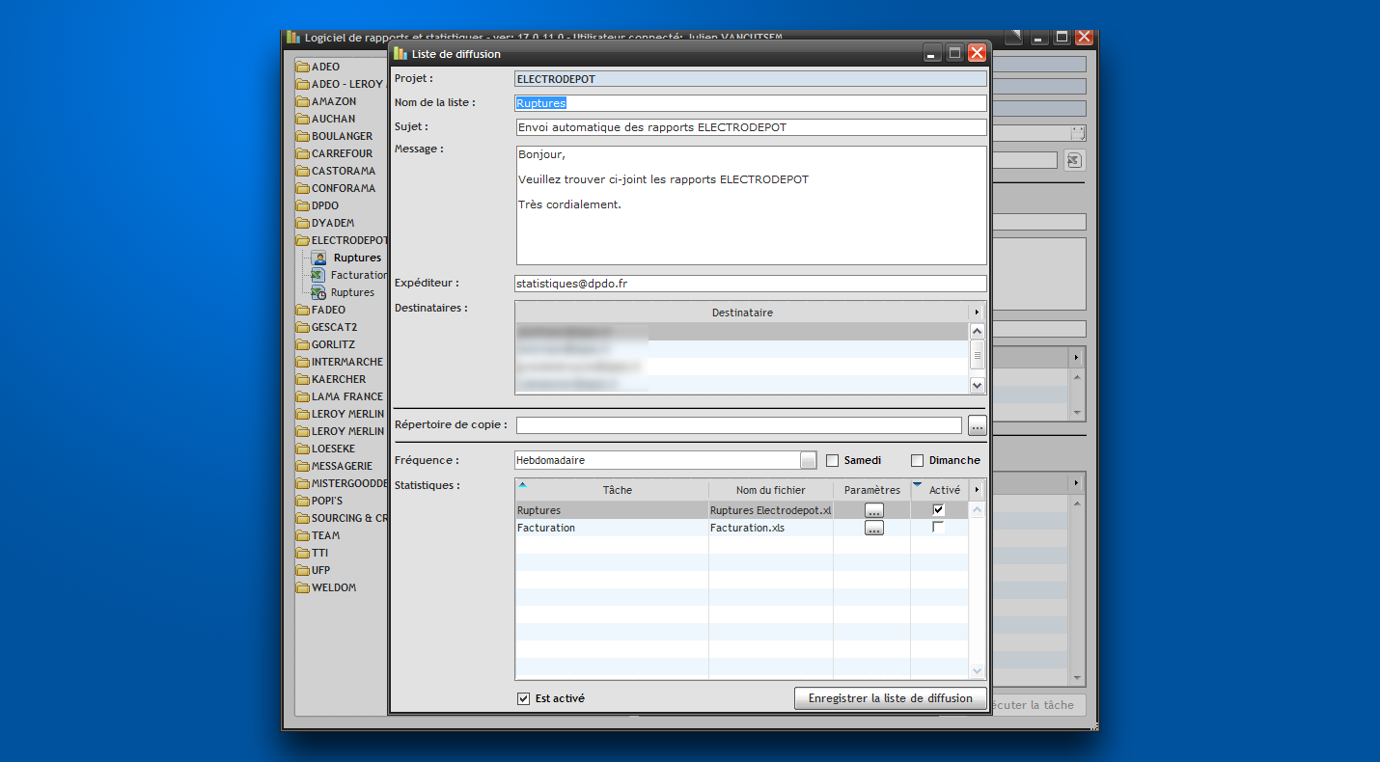Select the INTERMARCHE tree item
This screenshot has height=762, width=1380.
347,362
